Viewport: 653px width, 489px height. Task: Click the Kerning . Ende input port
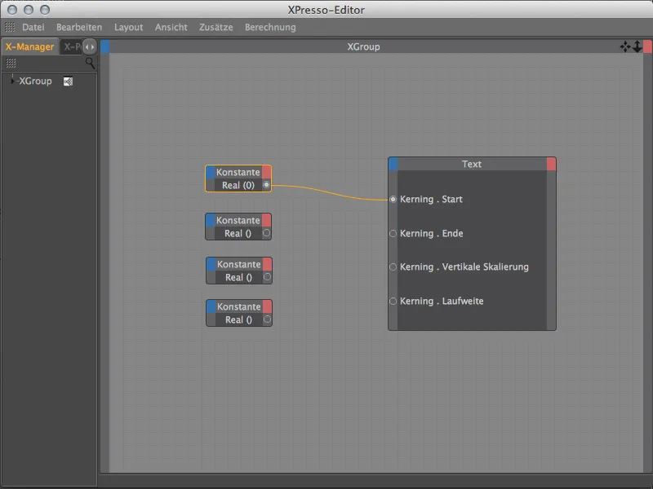click(x=393, y=234)
